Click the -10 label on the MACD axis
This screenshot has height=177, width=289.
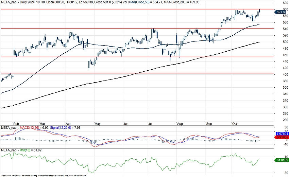286,145
